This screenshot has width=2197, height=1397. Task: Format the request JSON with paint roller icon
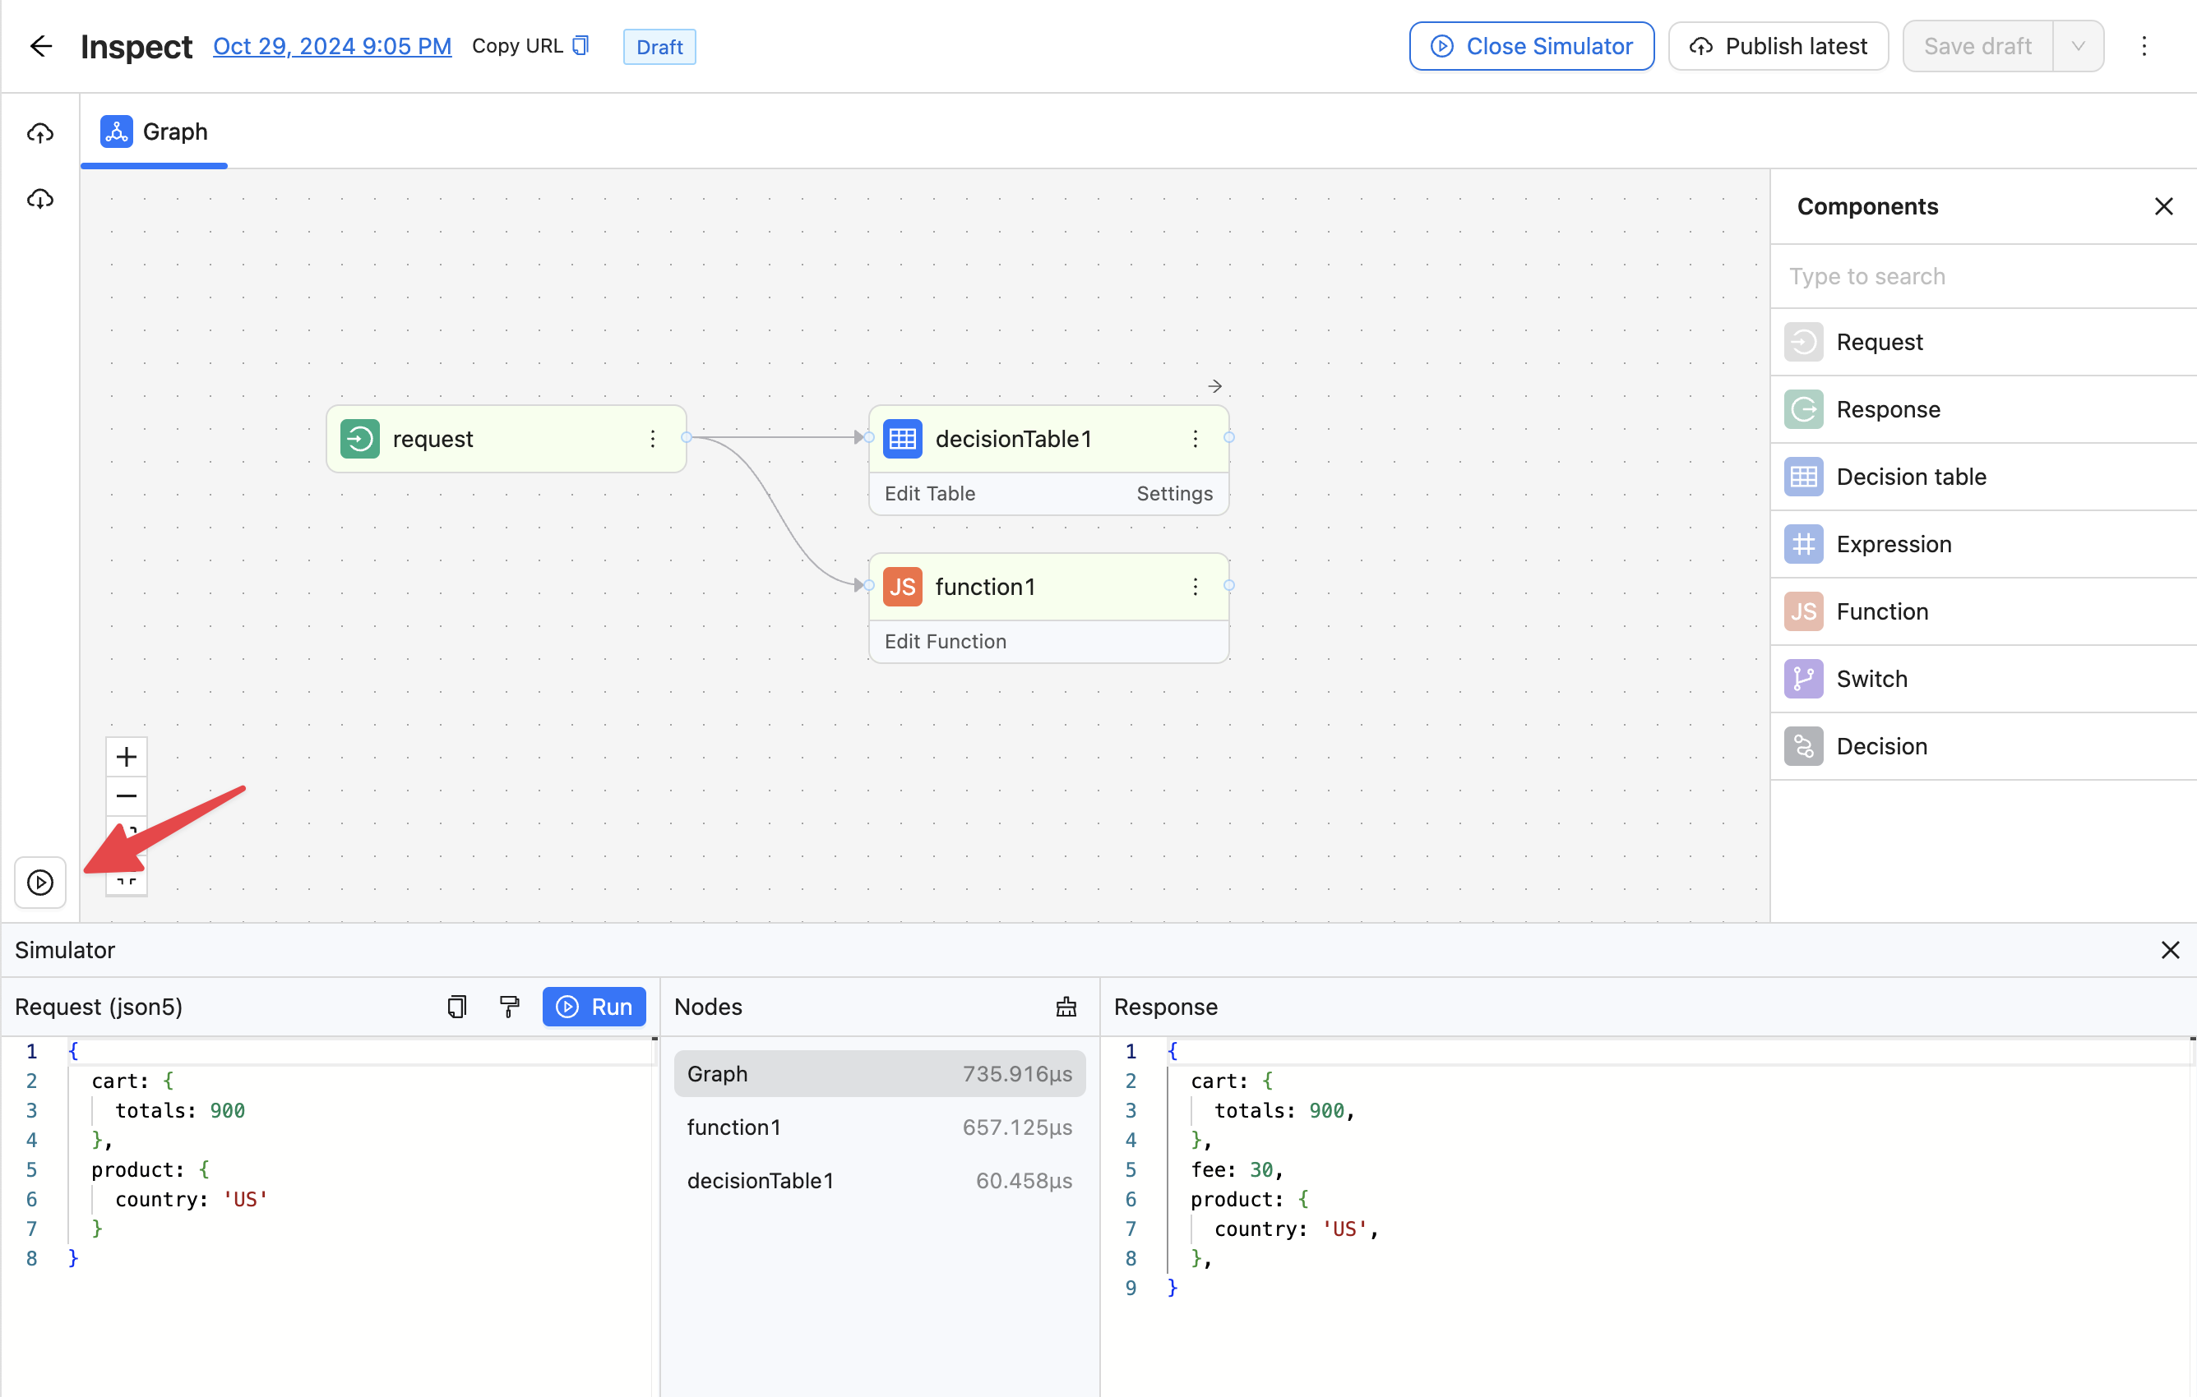509,1007
